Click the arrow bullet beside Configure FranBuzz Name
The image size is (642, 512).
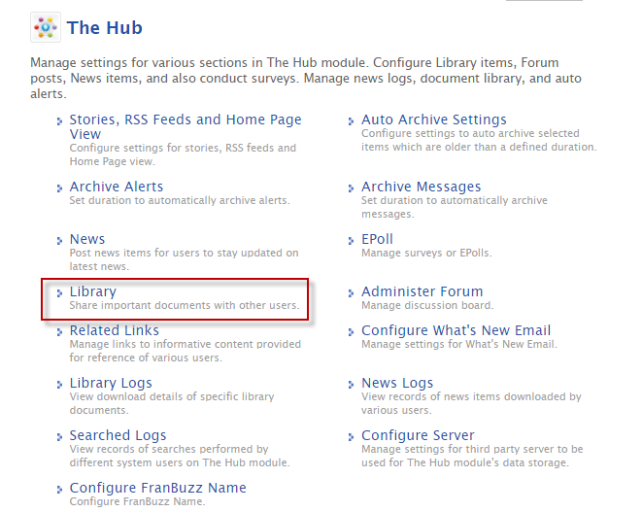coord(60,489)
